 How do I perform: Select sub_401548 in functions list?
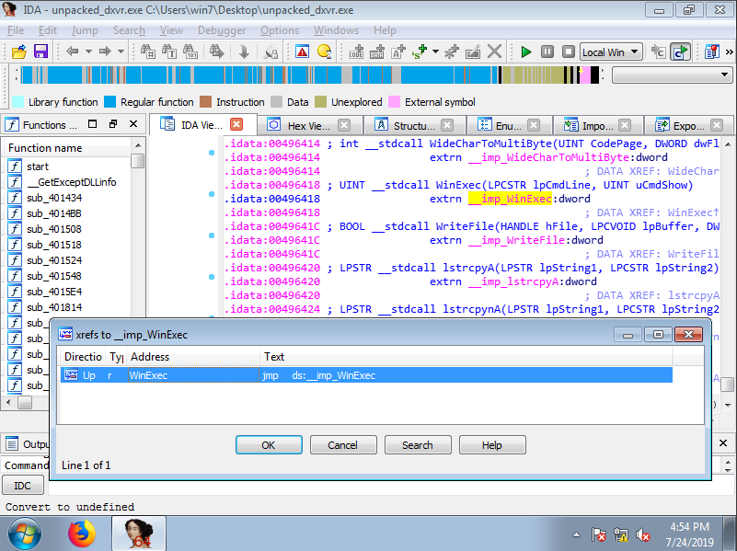coord(54,276)
